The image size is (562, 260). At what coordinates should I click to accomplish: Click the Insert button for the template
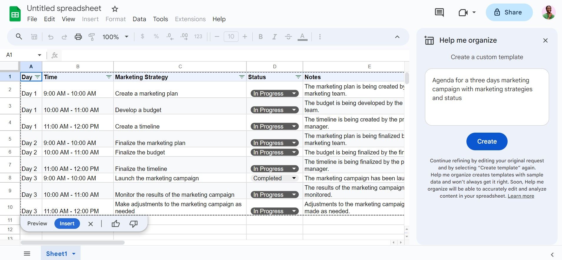pyautogui.click(x=67, y=224)
